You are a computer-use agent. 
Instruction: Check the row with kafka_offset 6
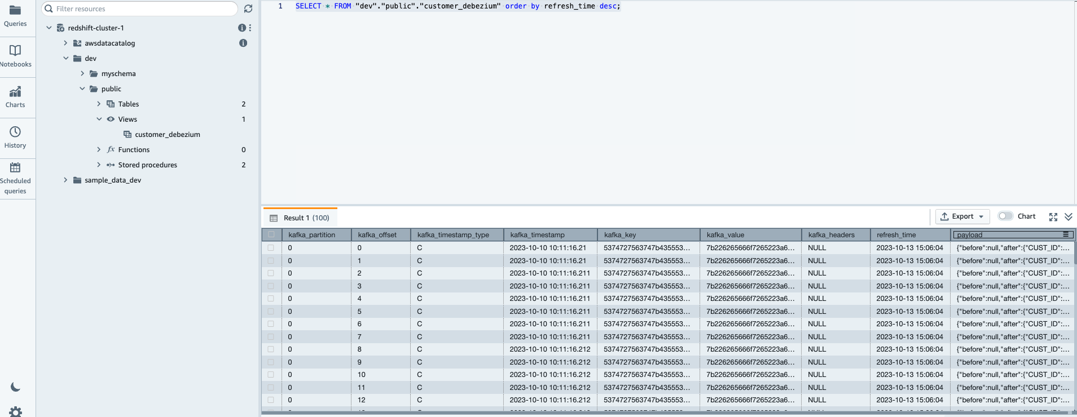(x=271, y=324)
